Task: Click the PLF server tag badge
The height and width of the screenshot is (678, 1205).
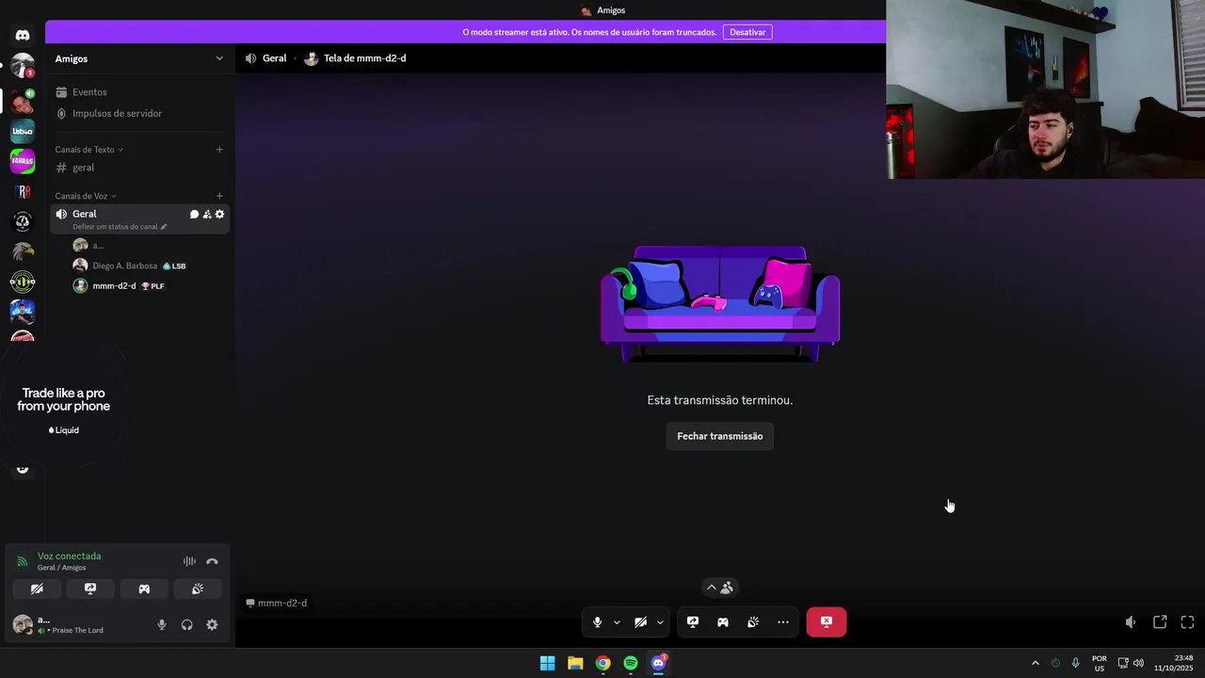Action: pos(153,286)
